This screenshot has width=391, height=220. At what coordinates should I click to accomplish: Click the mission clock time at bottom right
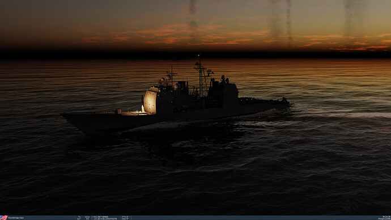tap(386, 217)
